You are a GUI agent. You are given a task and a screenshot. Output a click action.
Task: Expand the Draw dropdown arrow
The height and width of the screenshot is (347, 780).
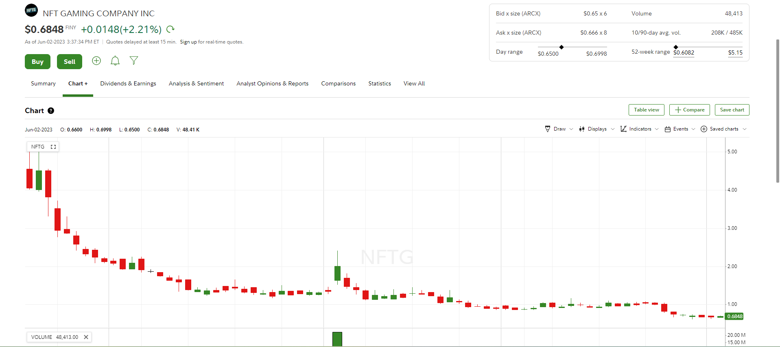click(571, 129)
